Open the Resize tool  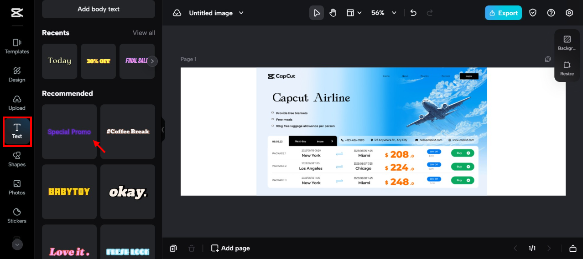coord(567,68)
